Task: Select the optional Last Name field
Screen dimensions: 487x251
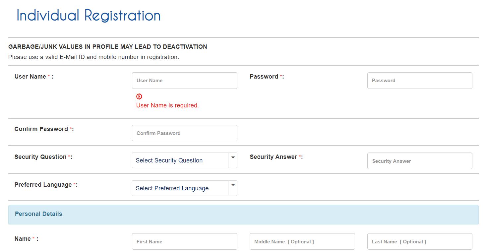Action: coord(419,241)
